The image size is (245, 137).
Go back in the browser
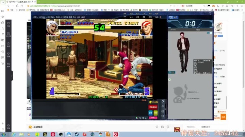tap(8, 6)
